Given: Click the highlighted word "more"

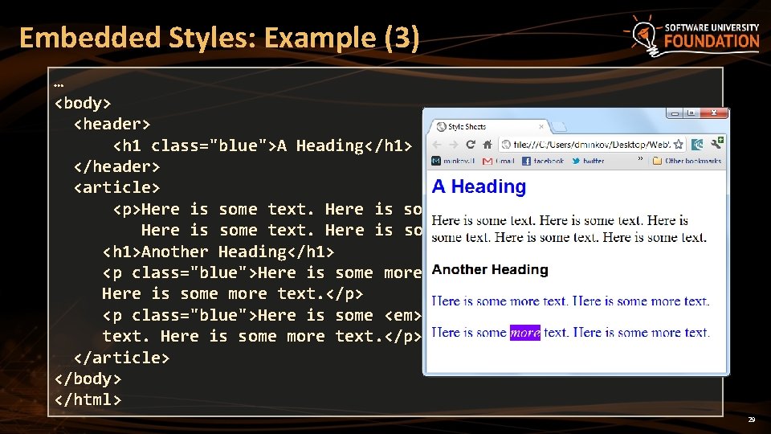Looking at the screenshot, I should pyautogui.click(x=525, y=333).
